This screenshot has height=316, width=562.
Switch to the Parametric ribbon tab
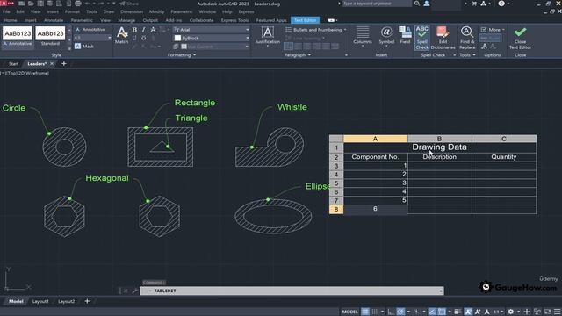(82, 20)
